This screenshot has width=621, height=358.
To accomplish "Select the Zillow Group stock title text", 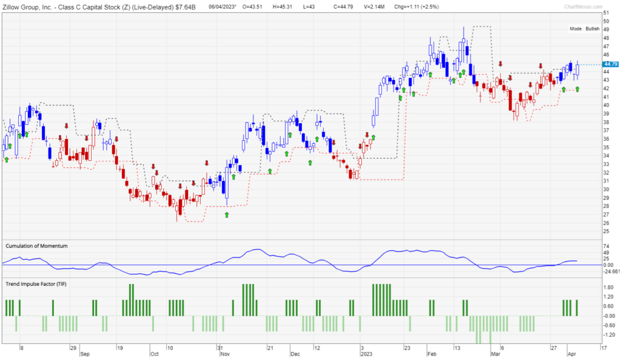I will (99, 7).
